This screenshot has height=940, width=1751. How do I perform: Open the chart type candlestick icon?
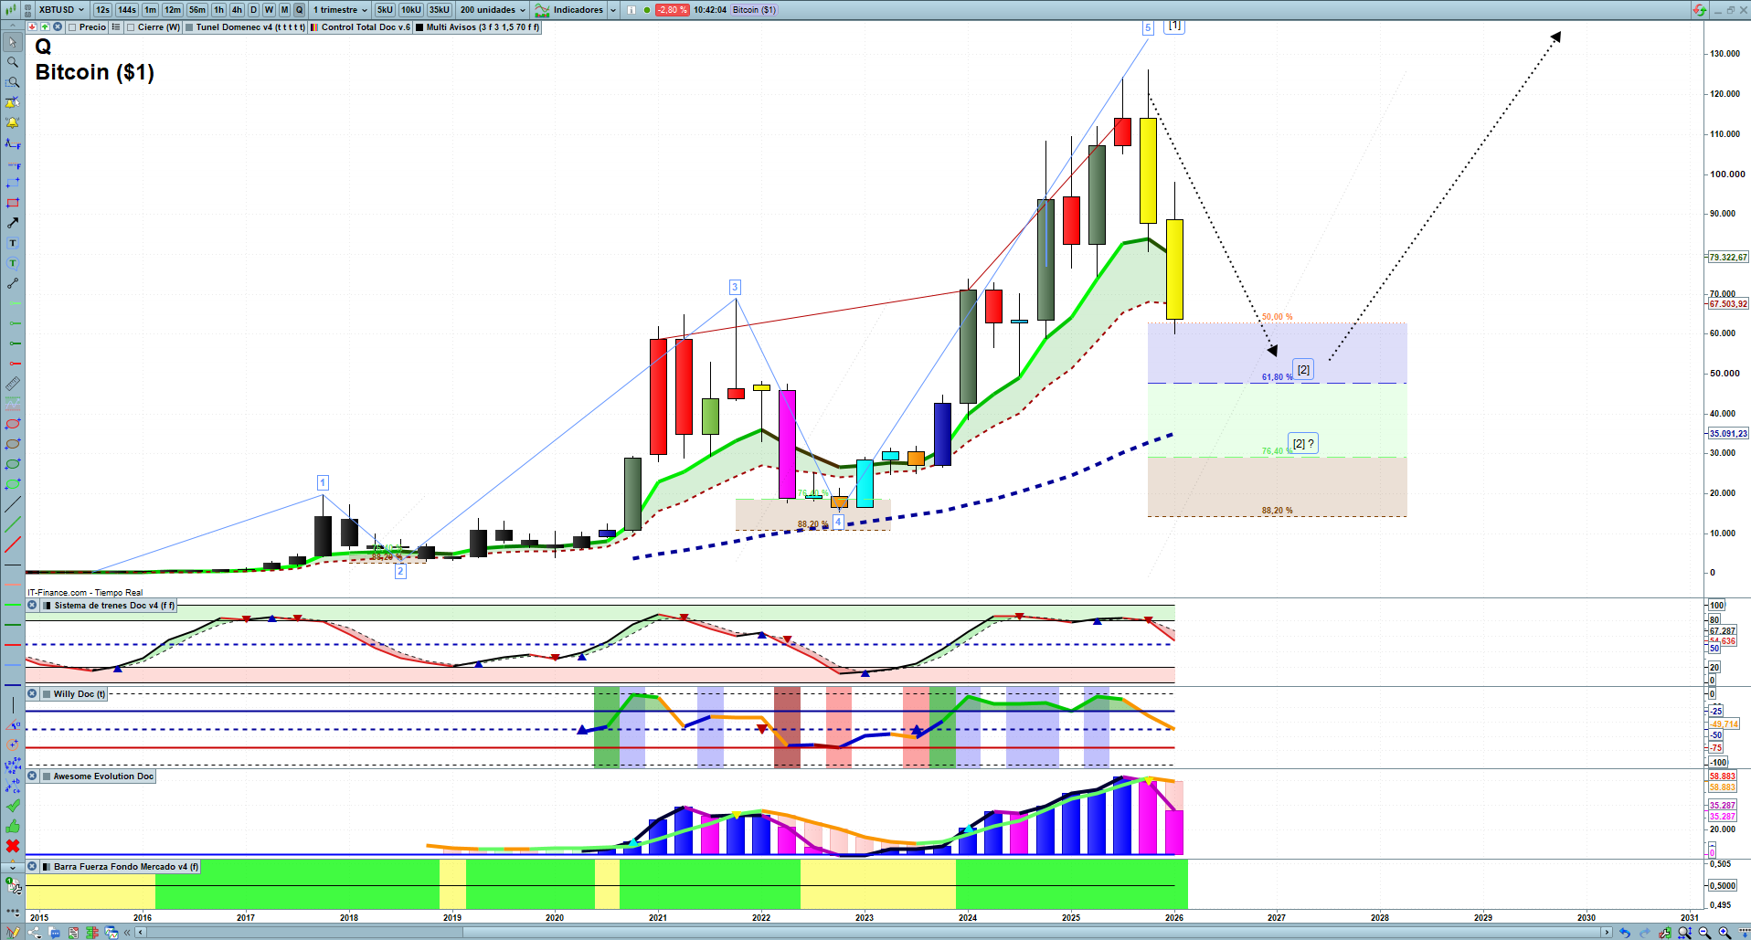point(13,10)
